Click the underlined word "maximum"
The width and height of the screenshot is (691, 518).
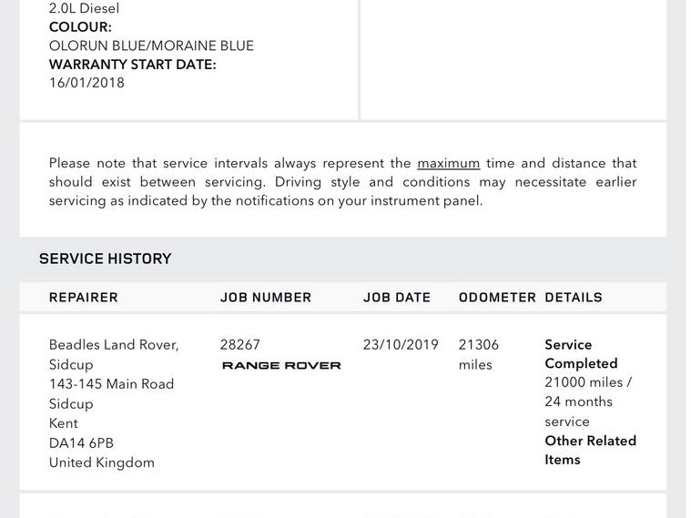[448, 164]
